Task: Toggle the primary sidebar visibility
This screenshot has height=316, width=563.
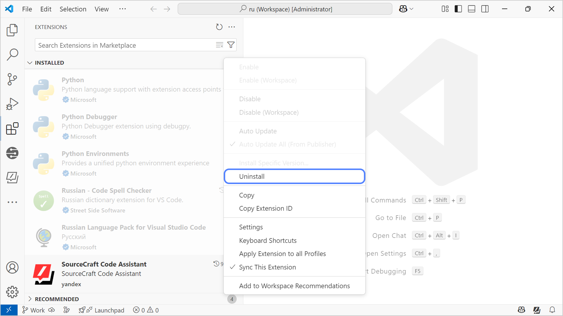Action: pyautogui.click(x=458, y=9)
